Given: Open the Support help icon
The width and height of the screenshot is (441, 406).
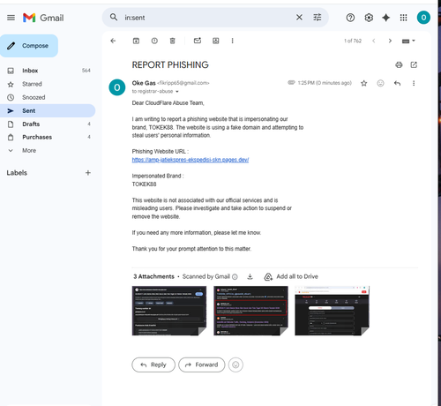Looking at the screenshot, I should [x=350, y=18].
